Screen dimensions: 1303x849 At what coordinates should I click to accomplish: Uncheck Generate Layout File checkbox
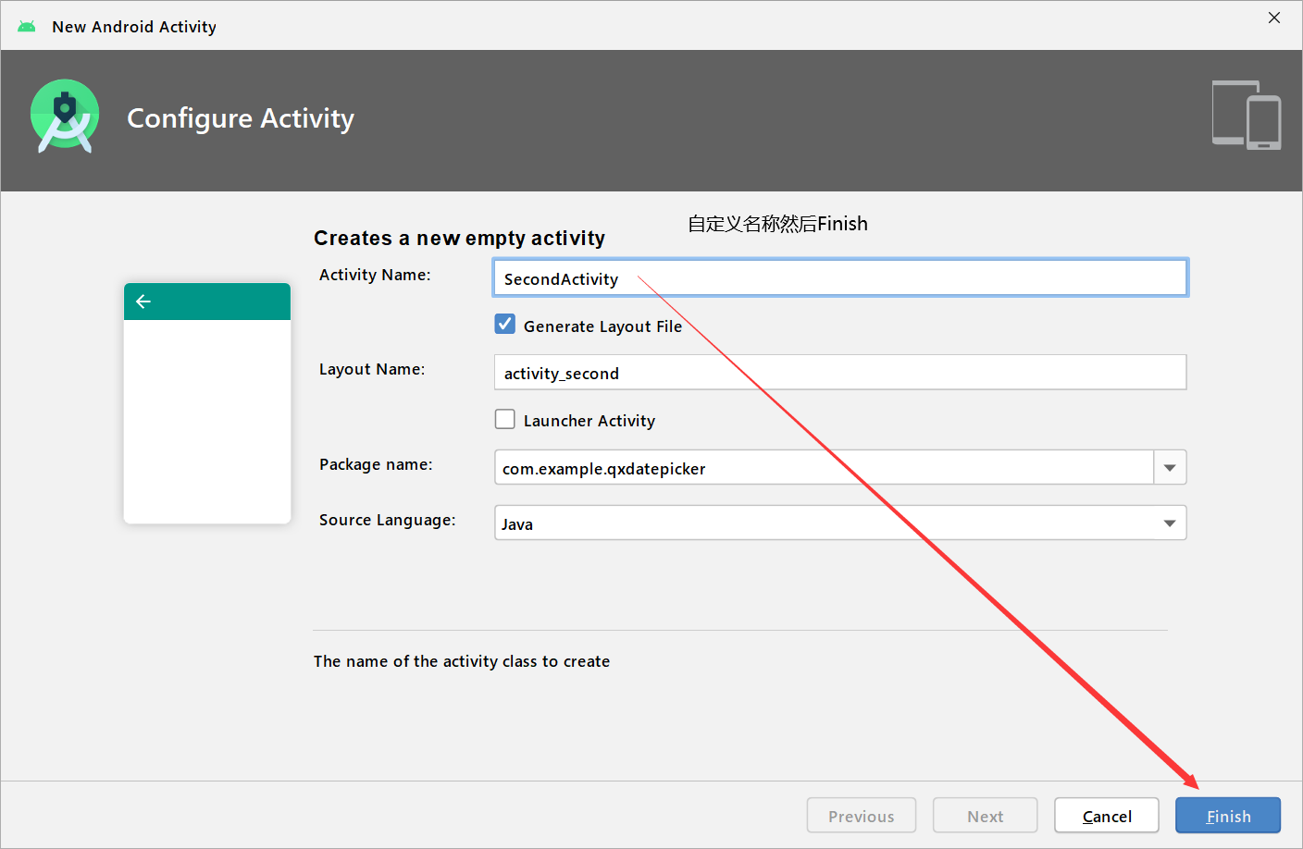coord(505,325)
